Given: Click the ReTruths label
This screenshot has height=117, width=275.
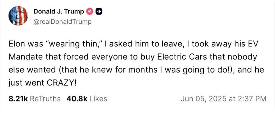Looking at the screenshot, I should coord(45,99).
